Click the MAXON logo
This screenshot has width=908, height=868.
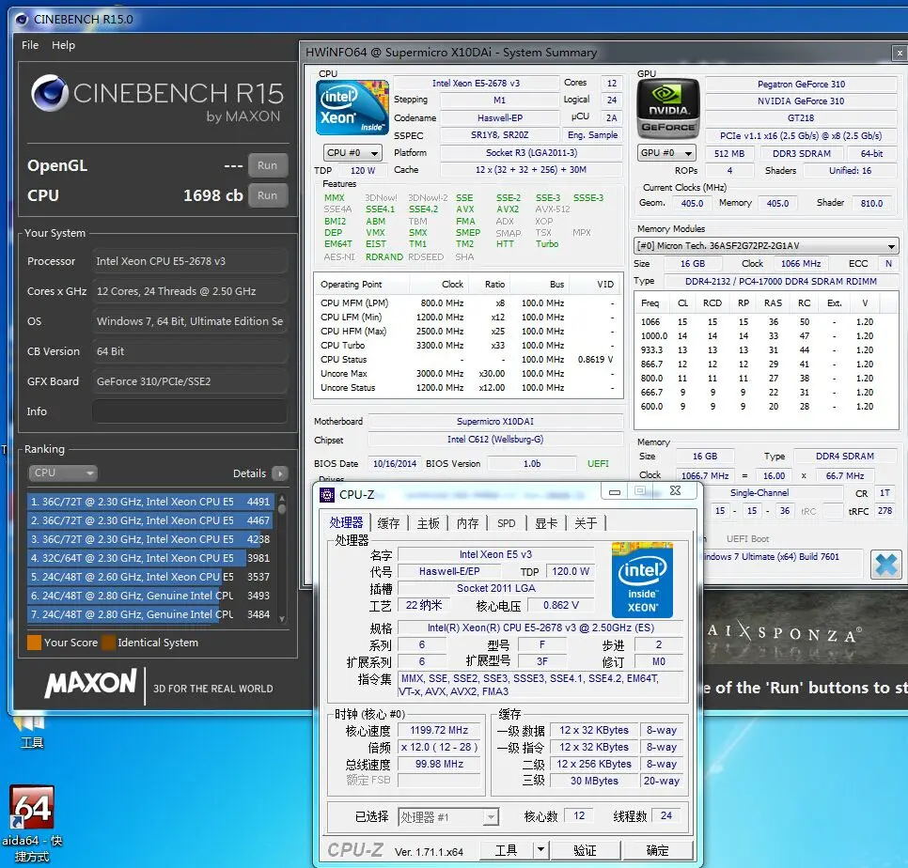point(91,684)
